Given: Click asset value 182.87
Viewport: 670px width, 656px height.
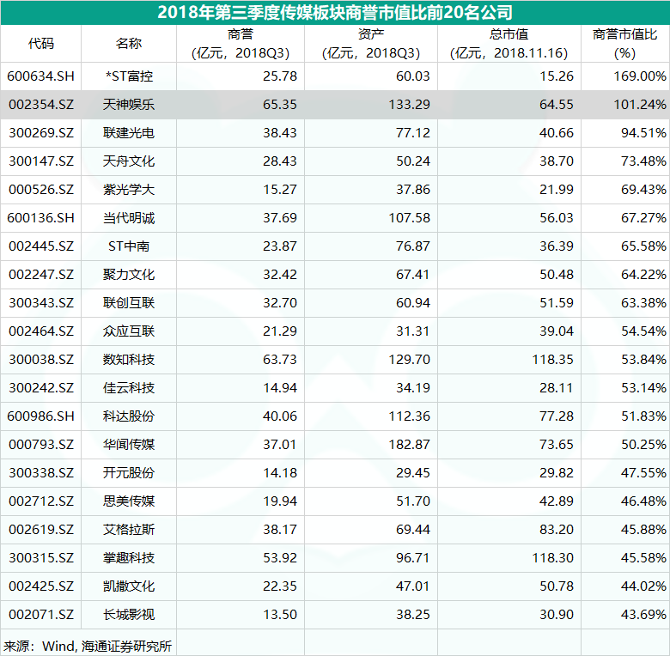Looking at the screenshot, I should [x=409, y=445].
